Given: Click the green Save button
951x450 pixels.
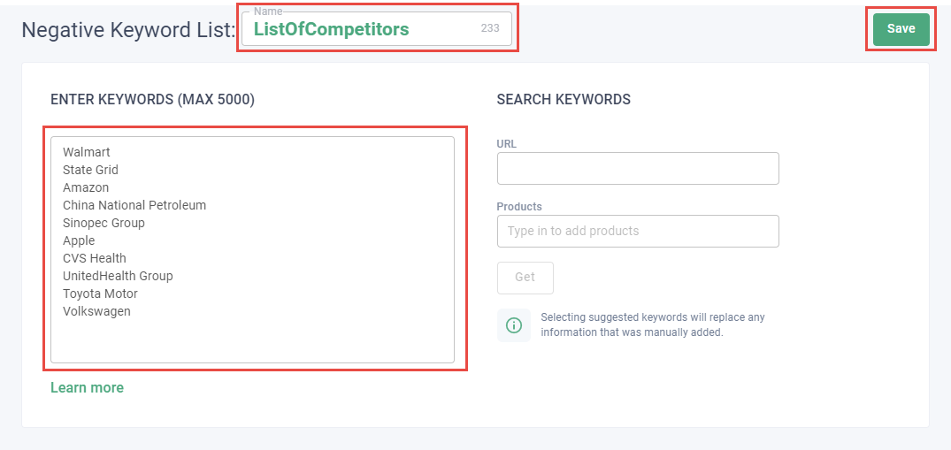Looking at the screenshot, I should pos(901,29).
